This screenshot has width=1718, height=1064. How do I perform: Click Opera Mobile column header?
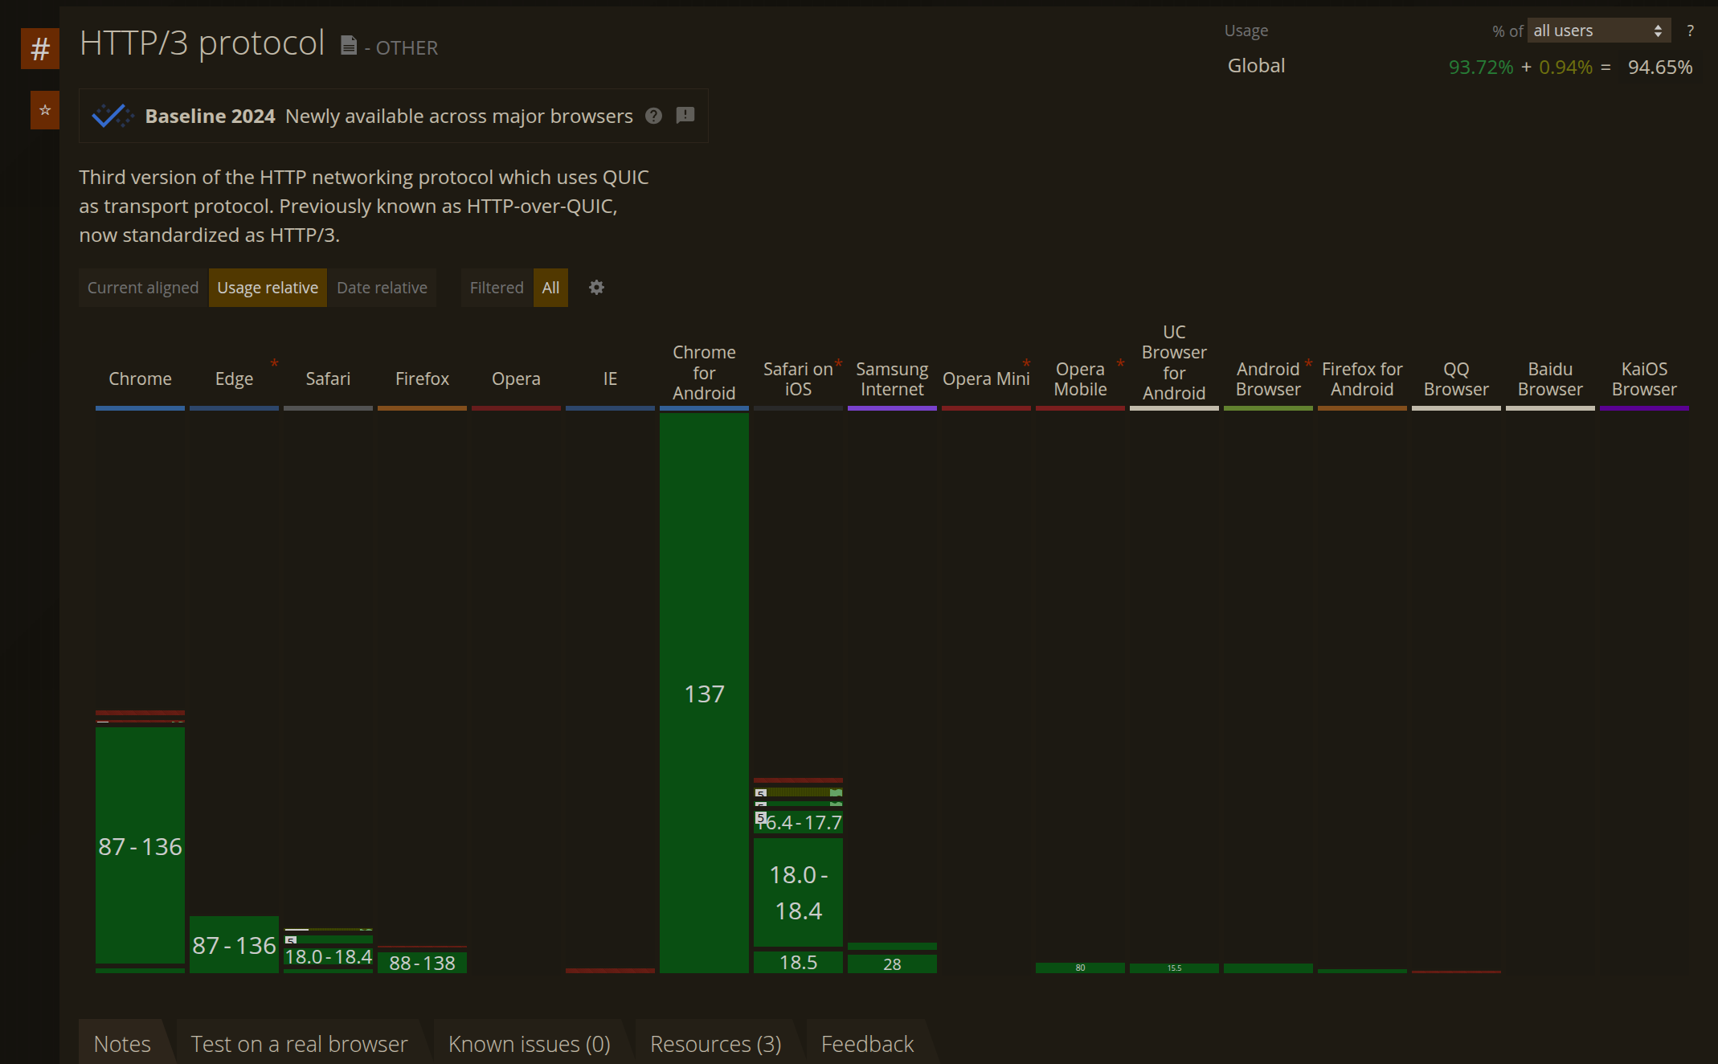point(1080,379)
